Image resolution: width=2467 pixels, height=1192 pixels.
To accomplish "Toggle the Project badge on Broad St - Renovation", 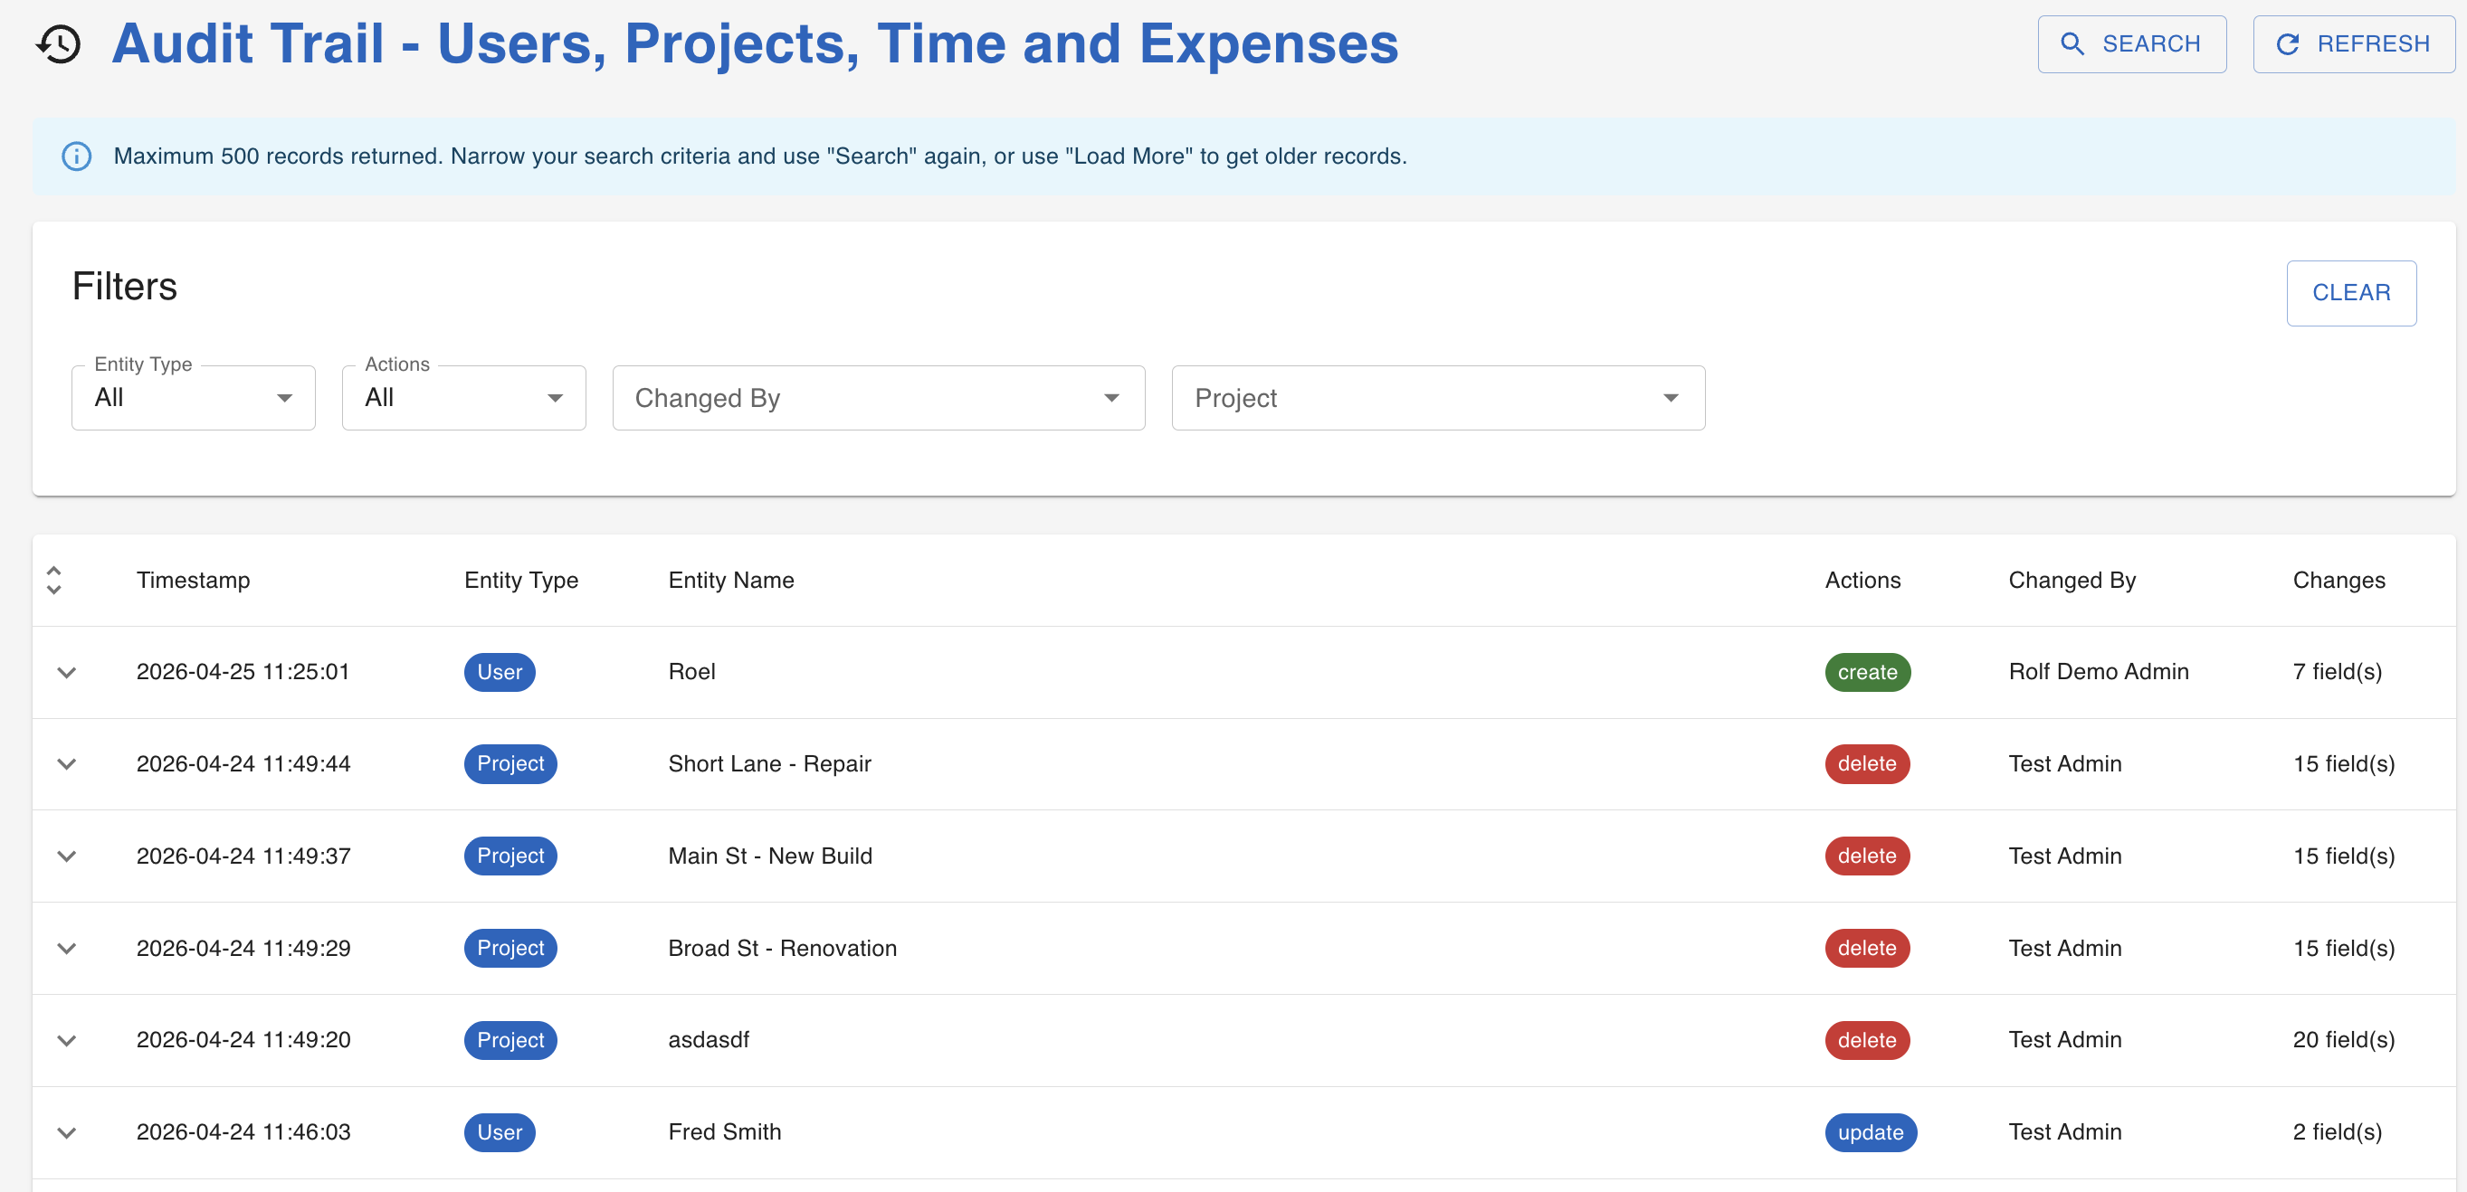I will coord(510,948).
